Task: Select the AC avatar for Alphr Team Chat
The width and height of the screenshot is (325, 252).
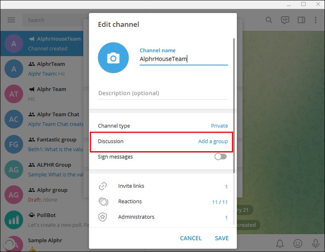Action: (x=14, y=119)
